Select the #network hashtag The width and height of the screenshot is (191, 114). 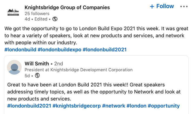click(114, 106)
